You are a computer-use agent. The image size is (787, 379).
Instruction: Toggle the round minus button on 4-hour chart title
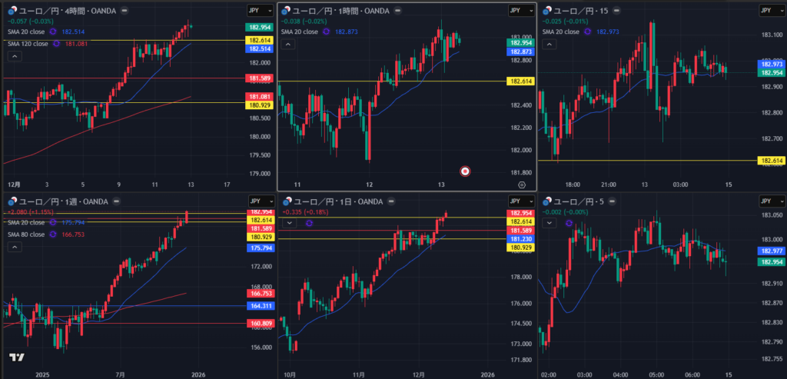(x=125, y=11)
